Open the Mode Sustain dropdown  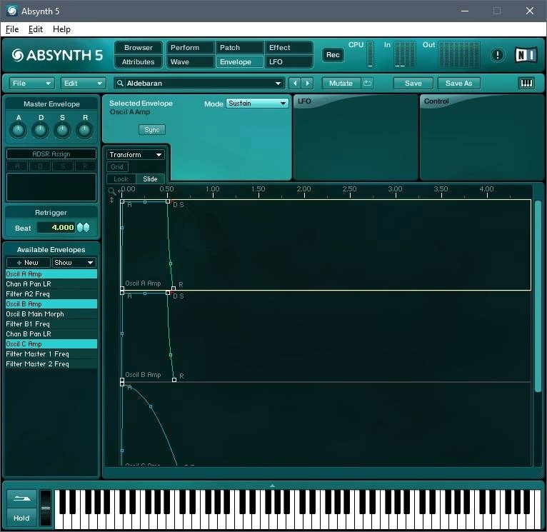point(257,104)
